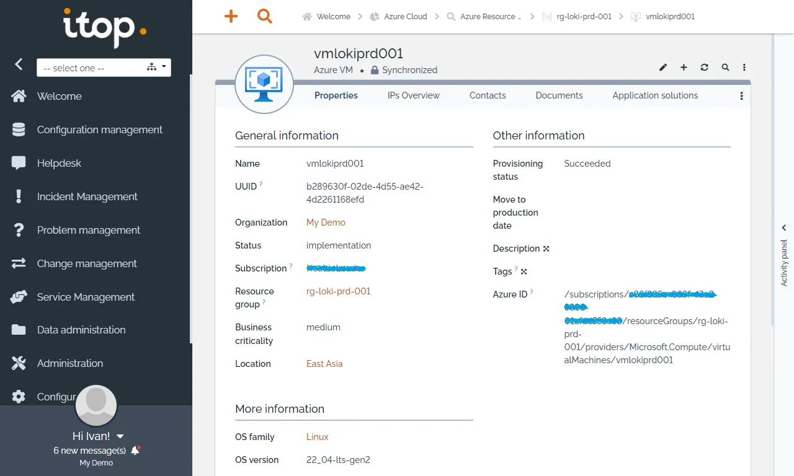Open the East Asia location link
794x476 pixels.
tap(324, 364)
